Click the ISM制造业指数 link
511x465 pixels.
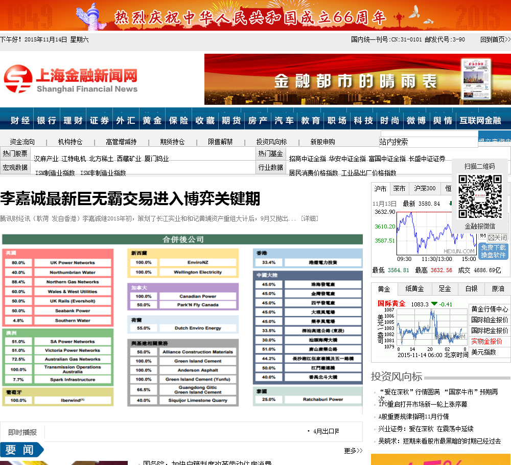[55, 173]
